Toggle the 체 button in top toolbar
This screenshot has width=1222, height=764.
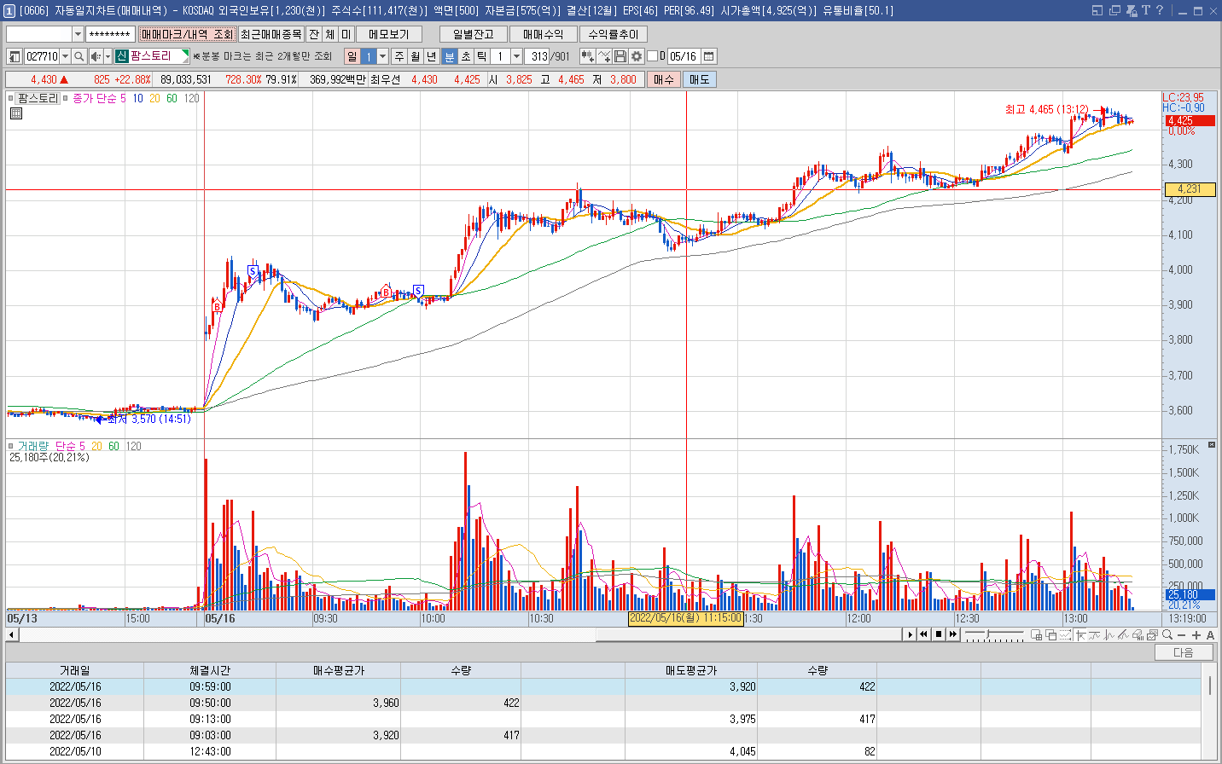pos(330,34)
